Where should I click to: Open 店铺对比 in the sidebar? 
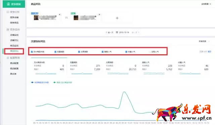coord(14,40)
